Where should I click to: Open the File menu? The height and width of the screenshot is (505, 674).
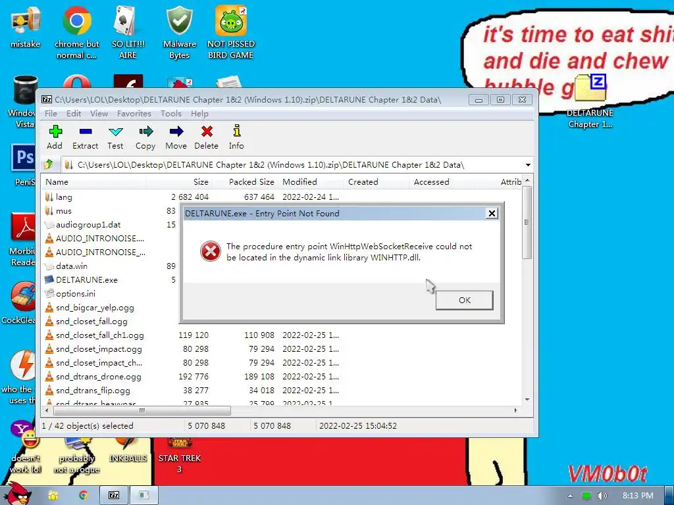coord(51,113)
